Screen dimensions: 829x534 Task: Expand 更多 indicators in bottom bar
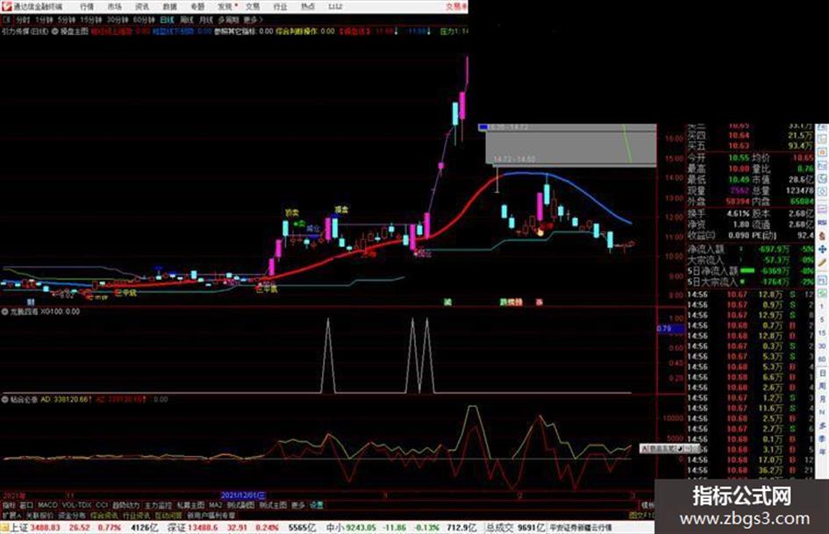[x=298, y=505]
